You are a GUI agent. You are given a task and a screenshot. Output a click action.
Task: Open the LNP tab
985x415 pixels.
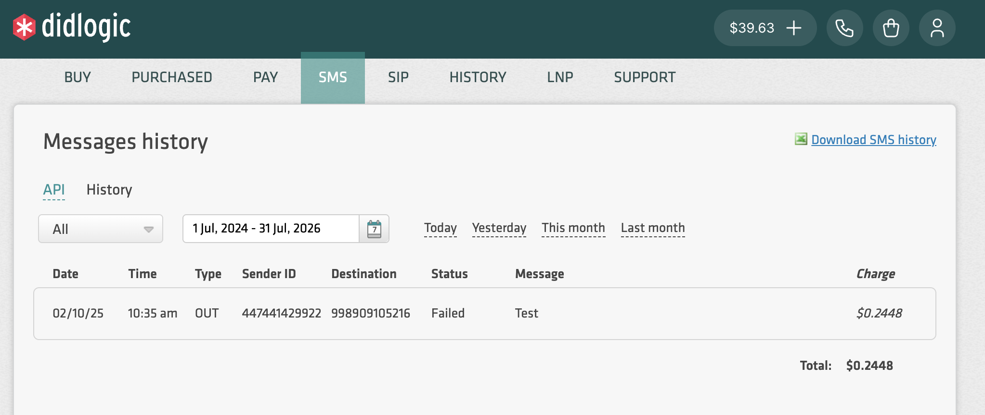pyautogui.click(x=560, y=77)
